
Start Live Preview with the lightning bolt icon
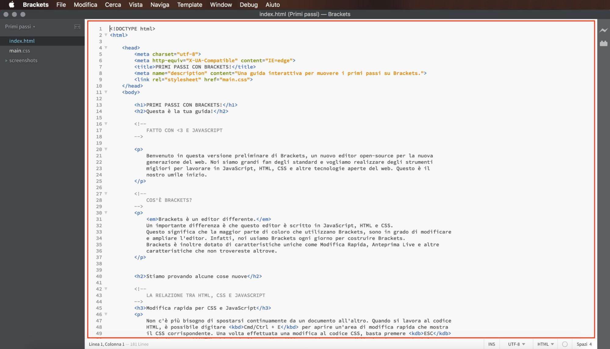coord(603,30)
